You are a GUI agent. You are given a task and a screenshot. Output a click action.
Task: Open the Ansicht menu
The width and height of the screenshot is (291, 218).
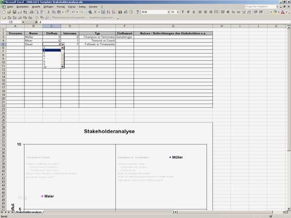(x=36, y=7)
